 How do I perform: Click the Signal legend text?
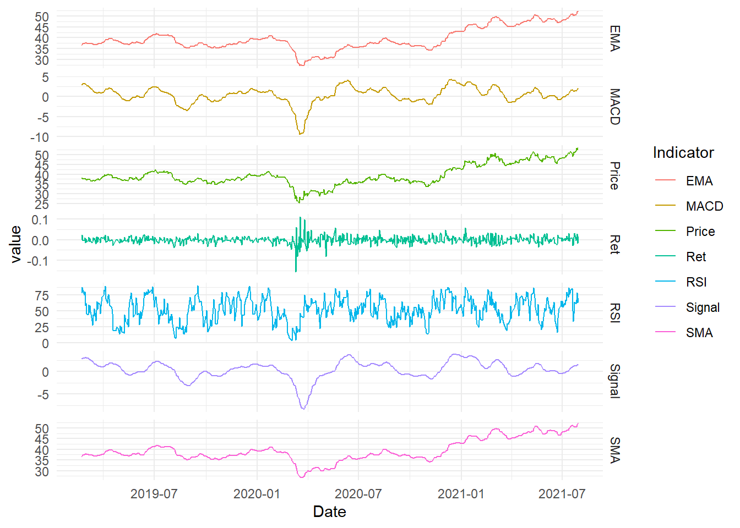tap(703, 307)
